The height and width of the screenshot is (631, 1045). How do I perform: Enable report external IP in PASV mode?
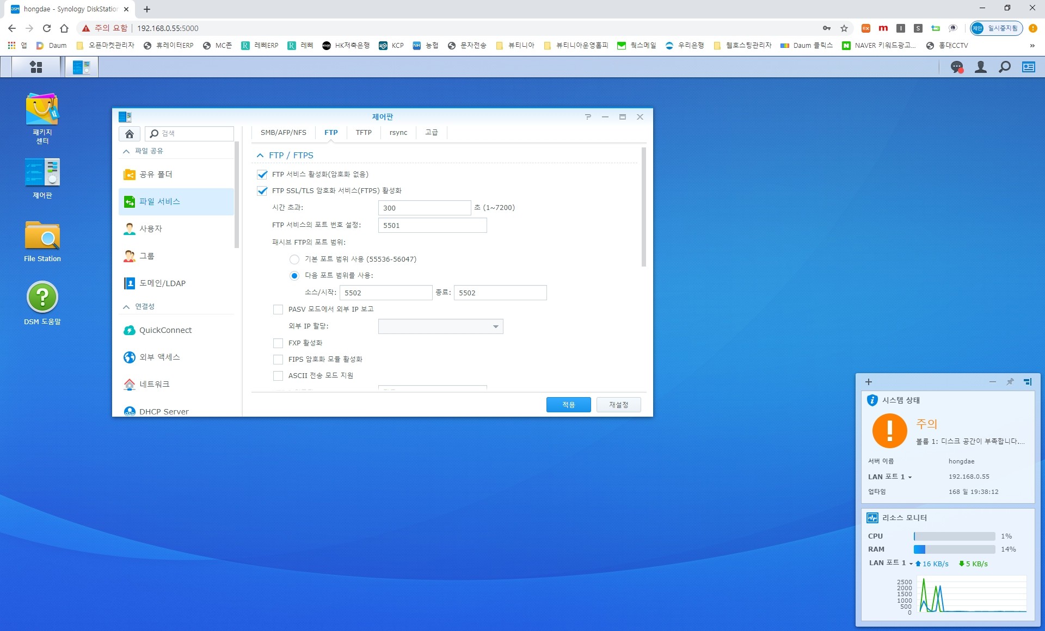point(278,310)
